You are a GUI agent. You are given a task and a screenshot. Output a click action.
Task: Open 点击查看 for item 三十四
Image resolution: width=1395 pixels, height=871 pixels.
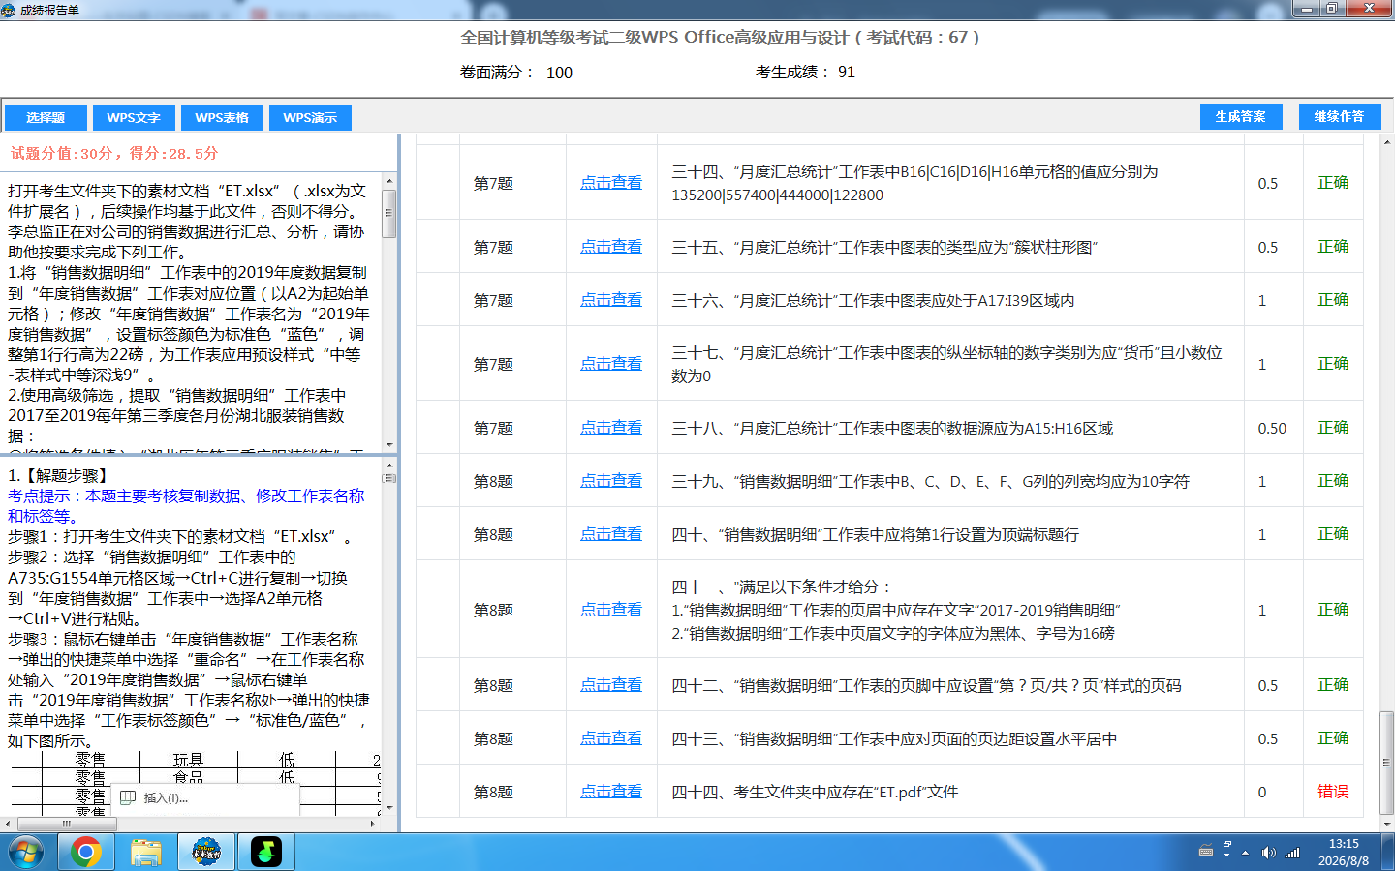611,183
